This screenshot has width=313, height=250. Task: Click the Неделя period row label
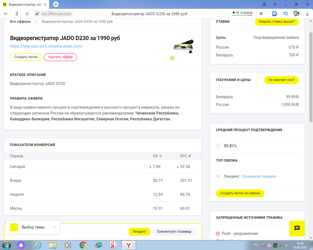(17, 195)
